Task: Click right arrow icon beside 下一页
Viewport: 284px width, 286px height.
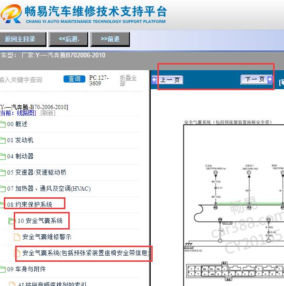Action: click(270, 79)
